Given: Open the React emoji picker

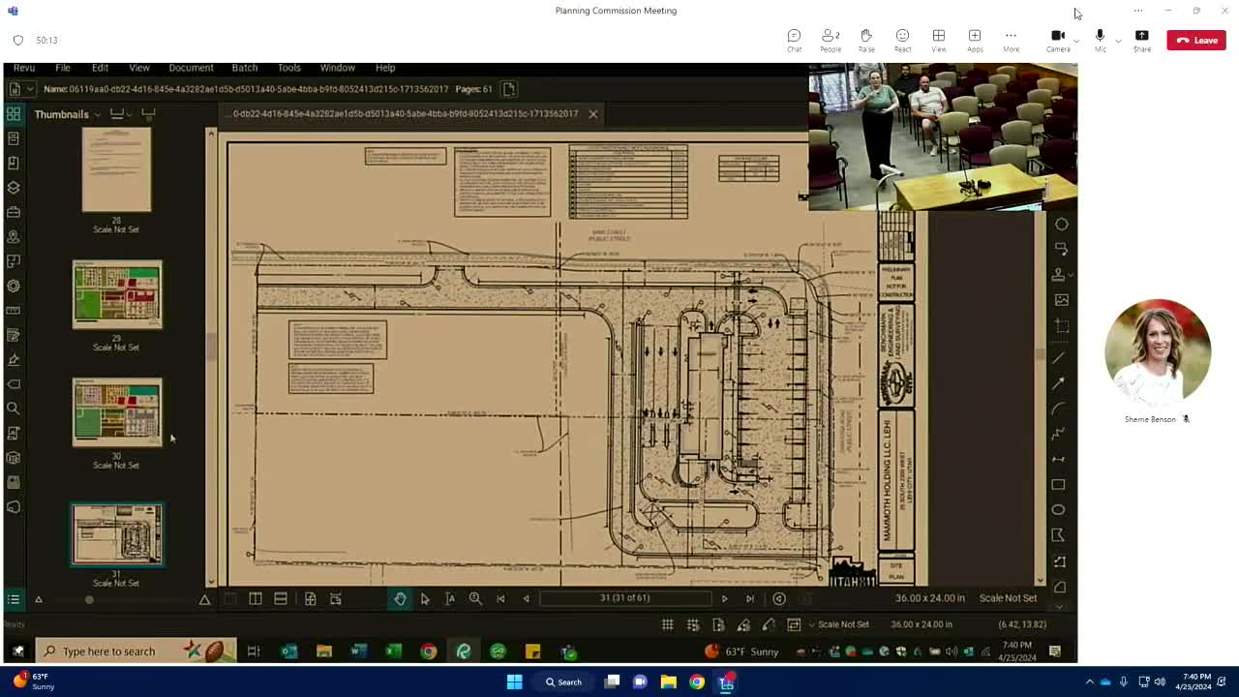Looking at the screenshot, I should [x=902, y=40].
